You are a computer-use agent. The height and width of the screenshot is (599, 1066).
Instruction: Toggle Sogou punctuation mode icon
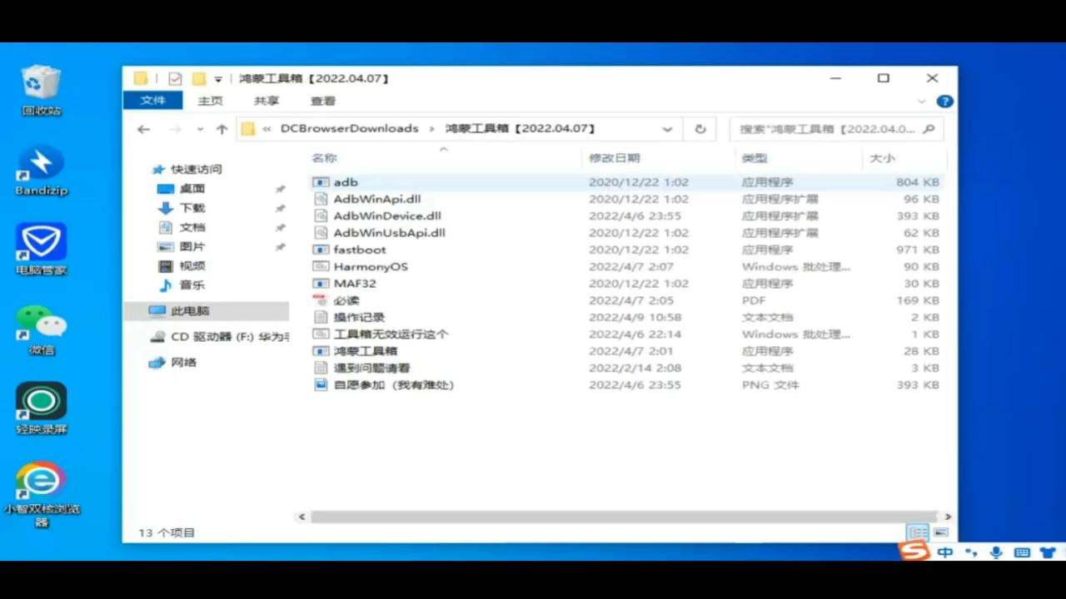[x=971, y=552]
